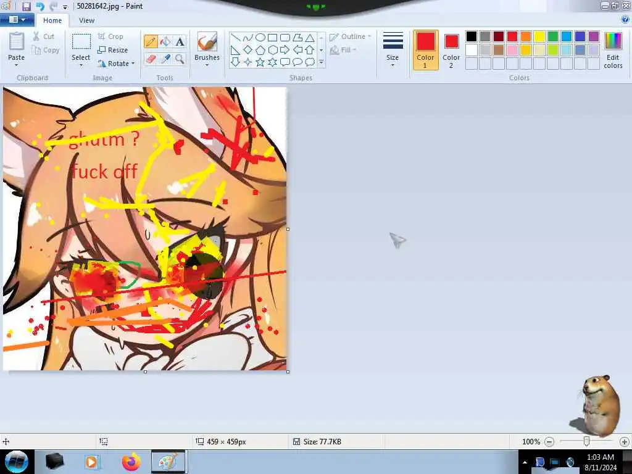Click the Crop button
632x474 pixels.
tap(110, 36)
